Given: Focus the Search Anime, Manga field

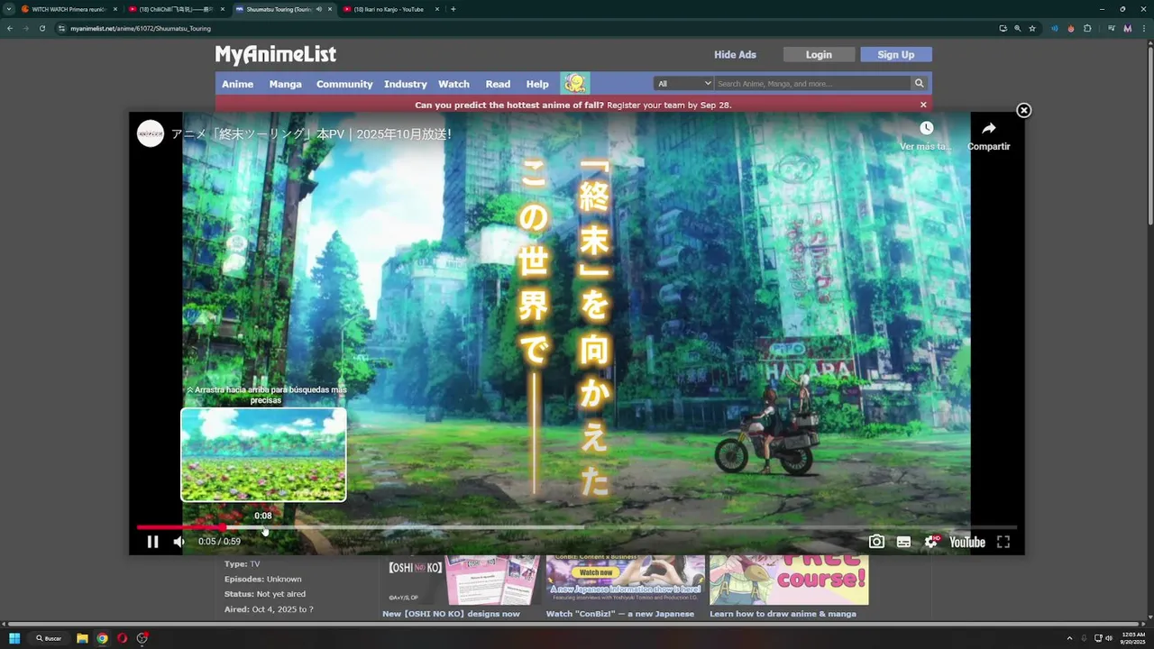Looking at the screenshot, I should coord(812,84).
